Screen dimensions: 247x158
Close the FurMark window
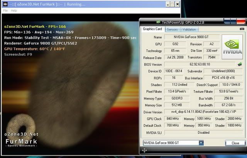[178, 4]
